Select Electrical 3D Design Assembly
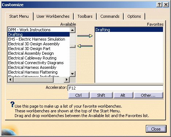The image size is (171, 137). (39, 44)
